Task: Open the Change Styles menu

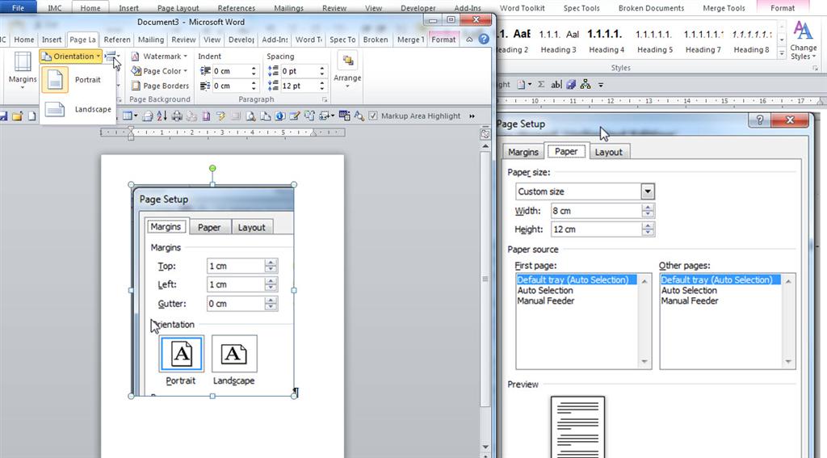Action: 803,40
